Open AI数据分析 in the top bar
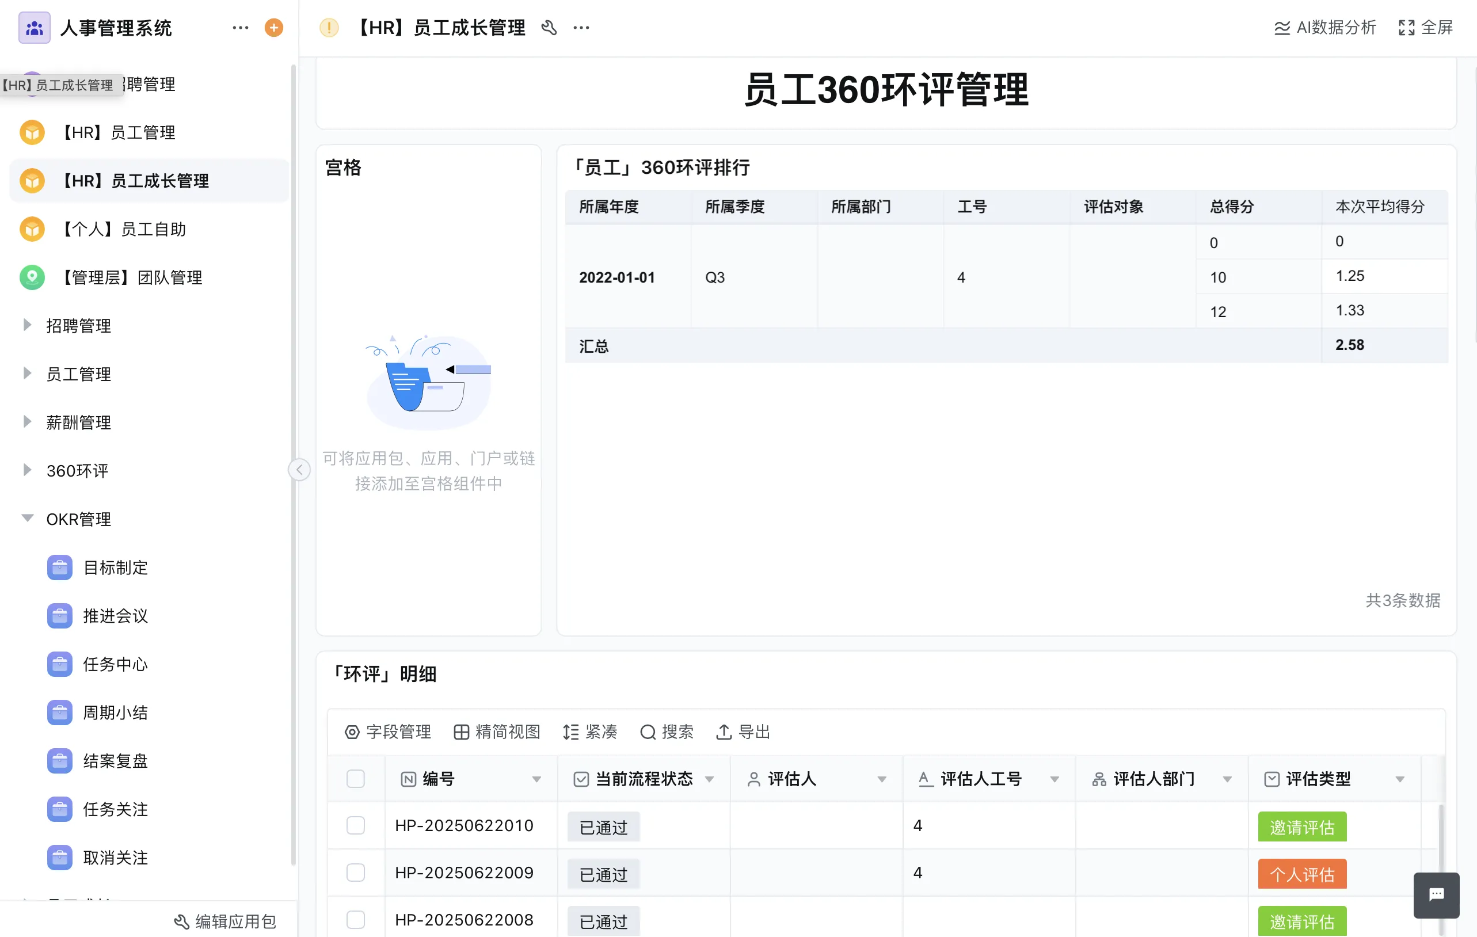The width and height of the screenshot is (1477, 937). click(x=1323, y=28)
